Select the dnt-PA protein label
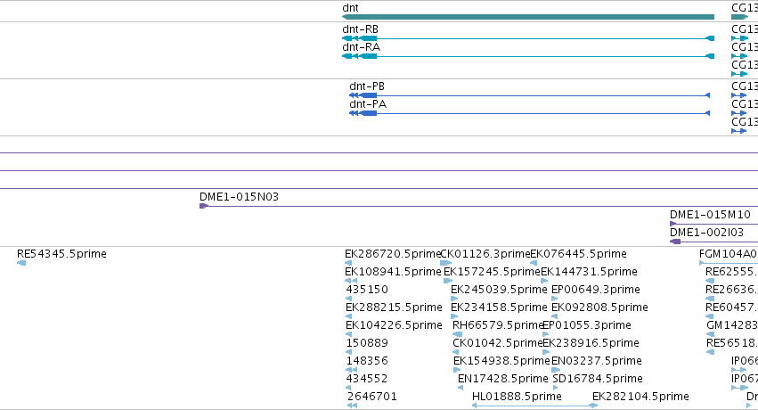 (368, 104)
